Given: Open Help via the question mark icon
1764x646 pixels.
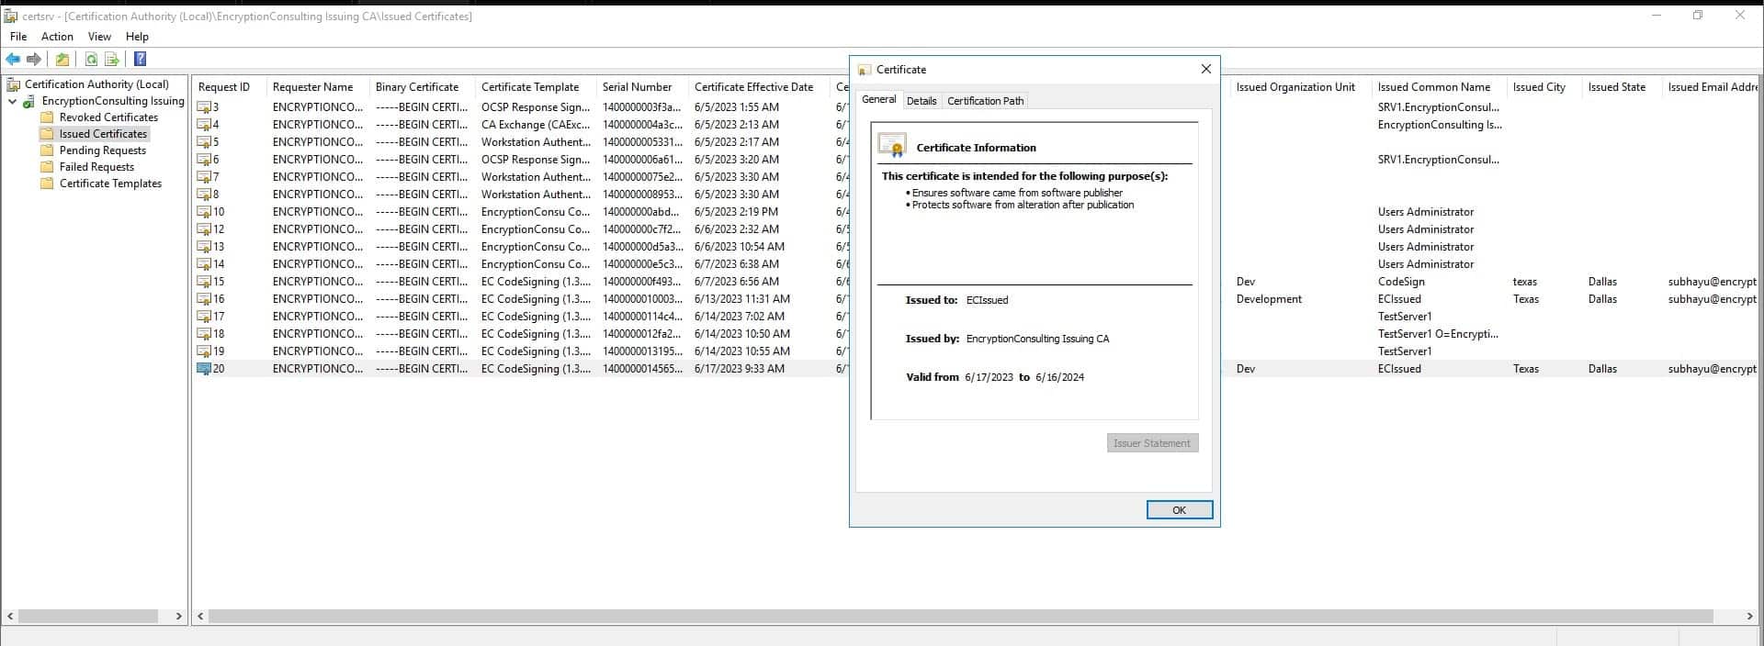Looking at the screenshot, I should (x=140, y=60).
